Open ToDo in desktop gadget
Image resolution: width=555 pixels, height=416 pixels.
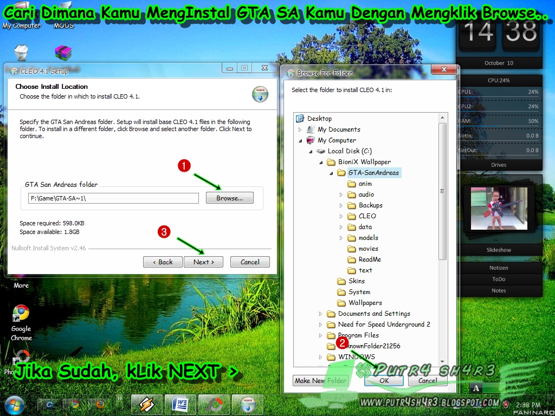pyautogui.click(x=499, y=279)
